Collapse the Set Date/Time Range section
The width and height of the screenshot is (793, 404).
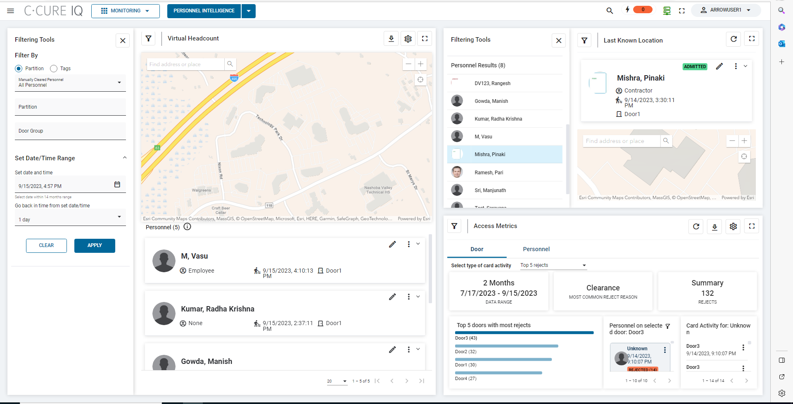[124, 158]
